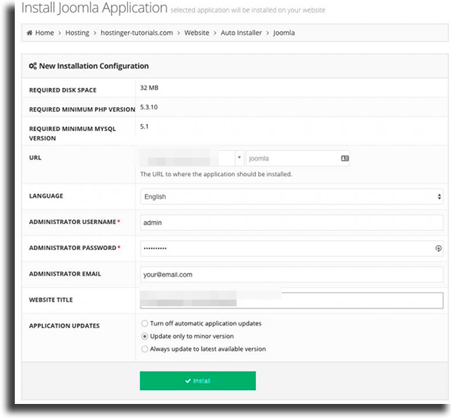Viewport: 451px width, 418px height.
Task: Click the Administrator Username field
Action: tap(291, 223)
